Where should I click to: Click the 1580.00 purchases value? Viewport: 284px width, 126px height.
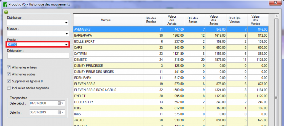click(x=178, y=90)
